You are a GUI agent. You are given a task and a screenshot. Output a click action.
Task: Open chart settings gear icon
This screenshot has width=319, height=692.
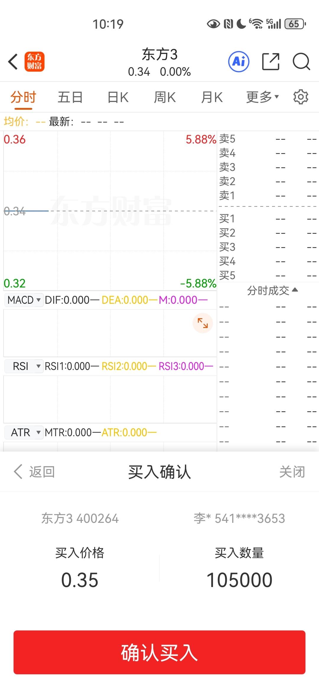(301, 97)
